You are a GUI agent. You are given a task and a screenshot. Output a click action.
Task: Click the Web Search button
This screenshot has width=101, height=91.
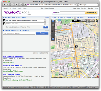coord(91,13)
